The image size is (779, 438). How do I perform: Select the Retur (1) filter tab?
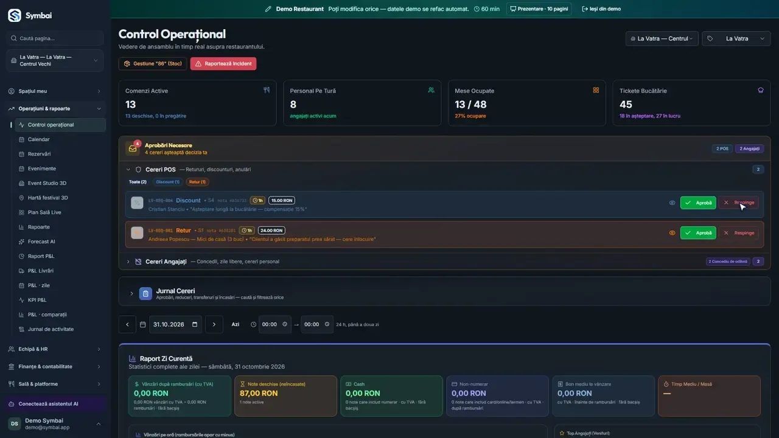pyautogui.click(x=197, y=182)
